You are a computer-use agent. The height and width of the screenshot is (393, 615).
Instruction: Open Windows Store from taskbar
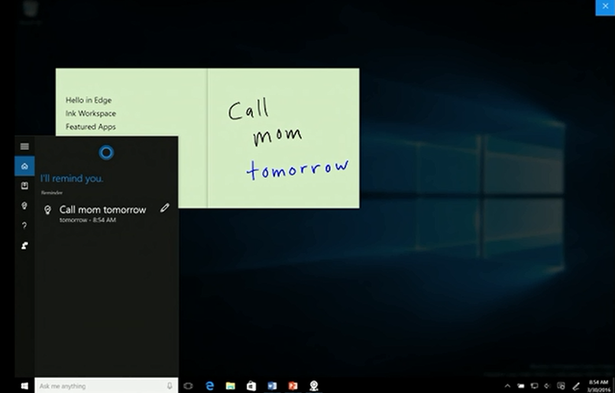click(252, 386)
